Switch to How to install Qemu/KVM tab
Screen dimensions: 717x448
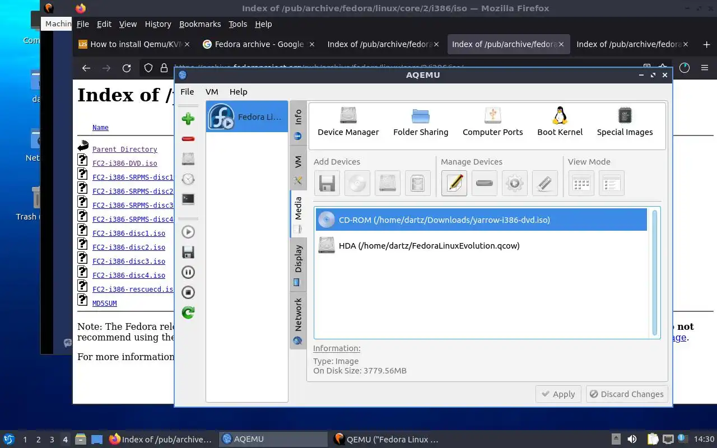(x=134, y=44)
